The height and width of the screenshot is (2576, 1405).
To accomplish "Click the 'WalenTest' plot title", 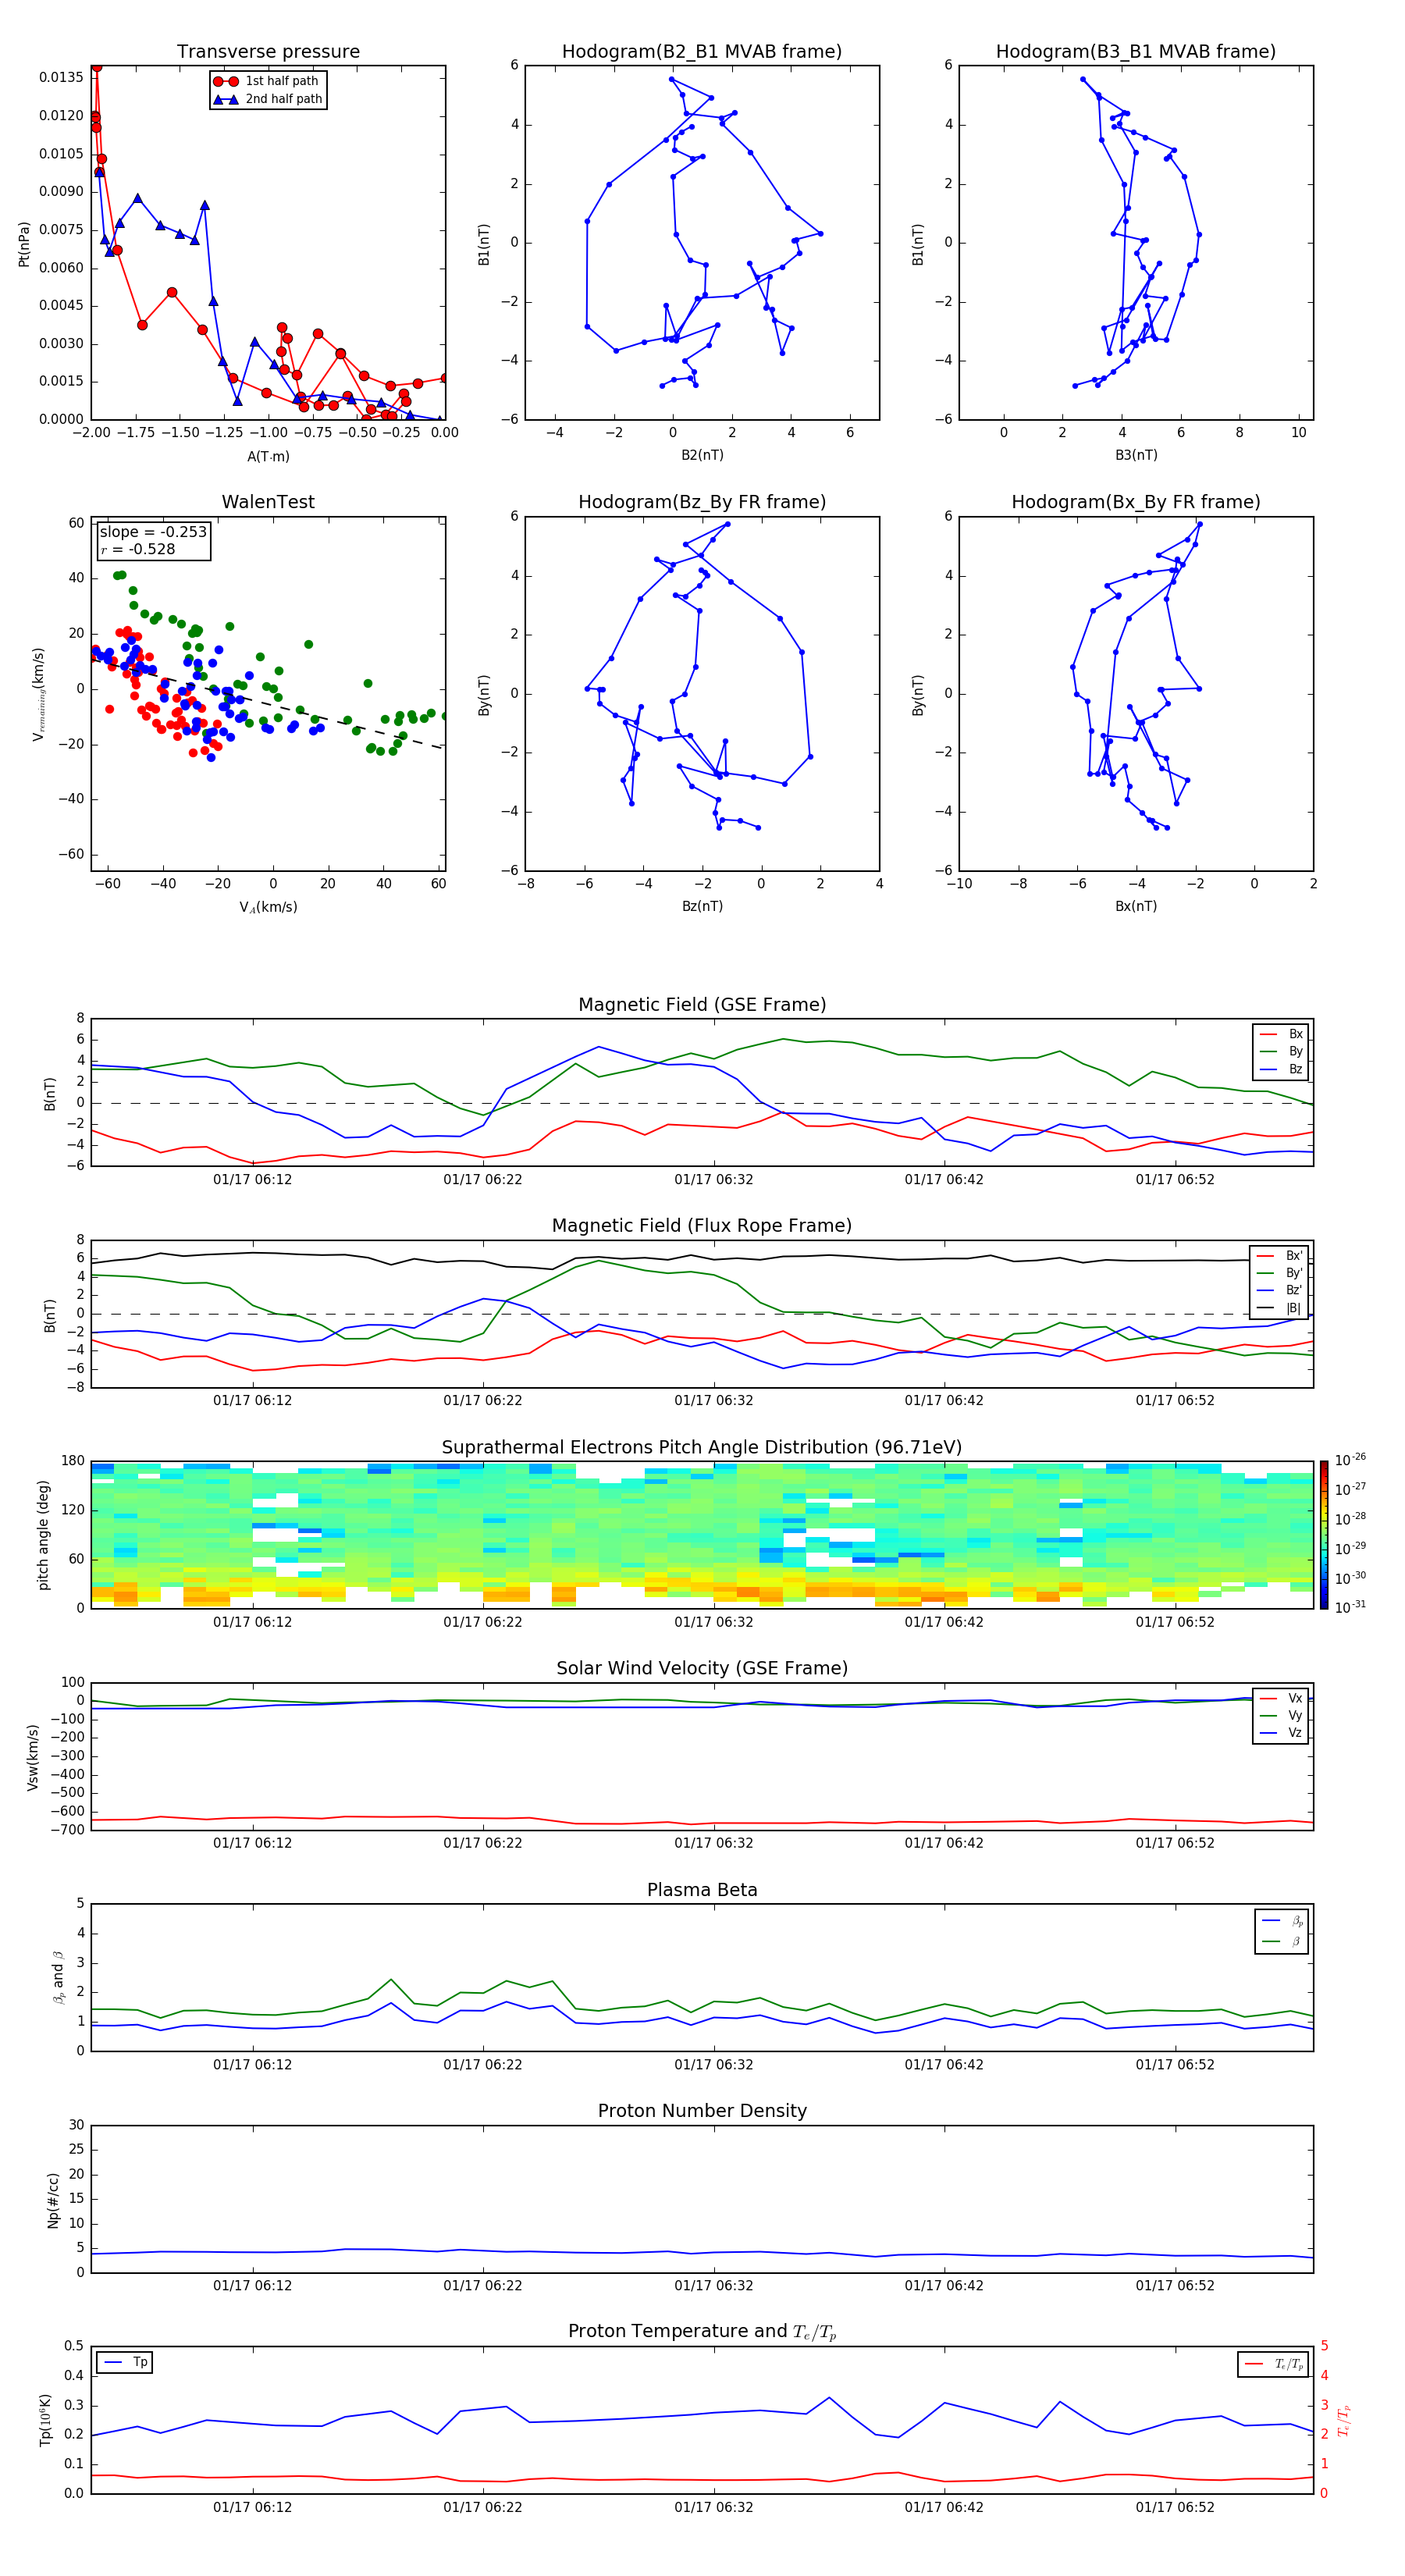I will 268,502.
